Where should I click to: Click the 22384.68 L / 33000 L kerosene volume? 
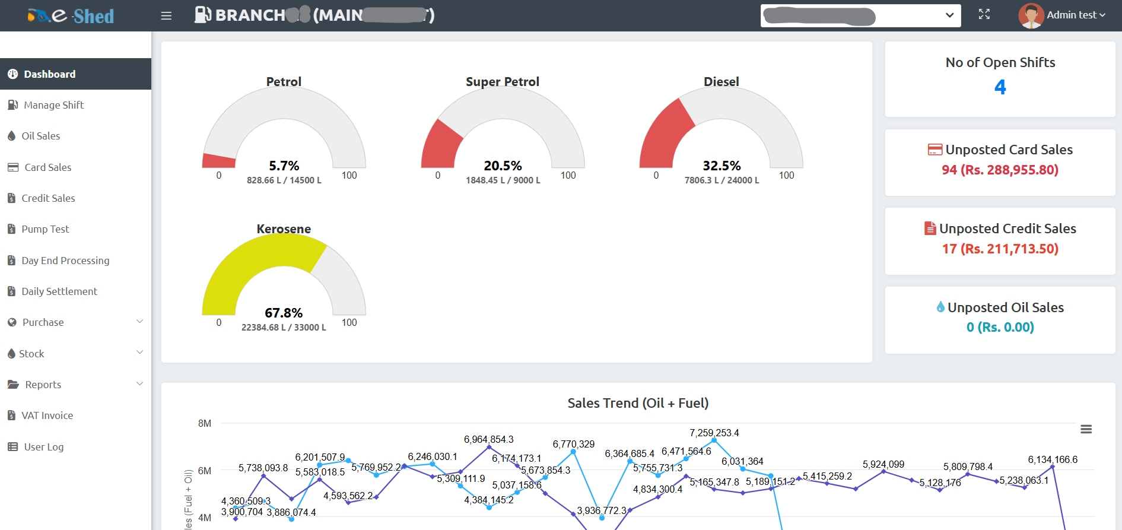pos(284,328)
